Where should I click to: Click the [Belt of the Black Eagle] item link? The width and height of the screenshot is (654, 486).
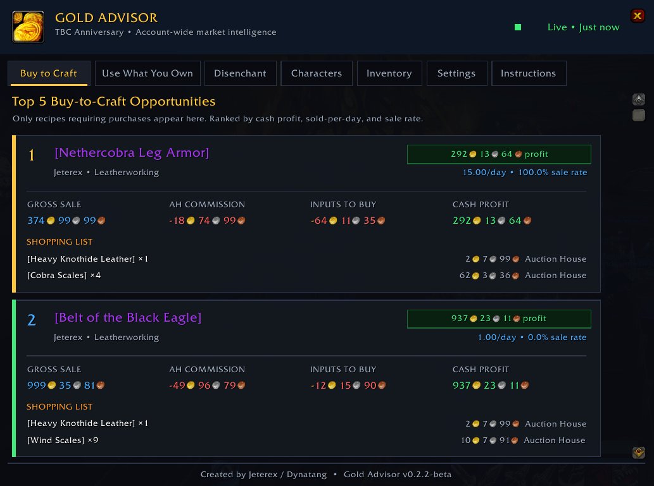click(128, 317)
